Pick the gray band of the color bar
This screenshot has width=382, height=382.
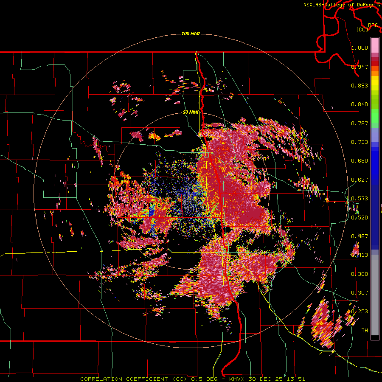375,295
